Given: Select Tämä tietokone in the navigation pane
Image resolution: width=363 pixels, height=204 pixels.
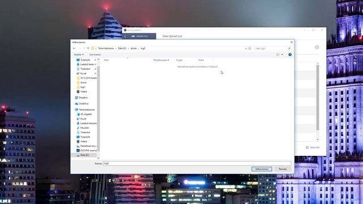Looking at the screenshot, I should pyautogui.click(x=85, y=109).
